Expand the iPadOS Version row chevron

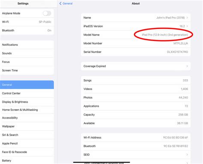(x=187, y=26)
